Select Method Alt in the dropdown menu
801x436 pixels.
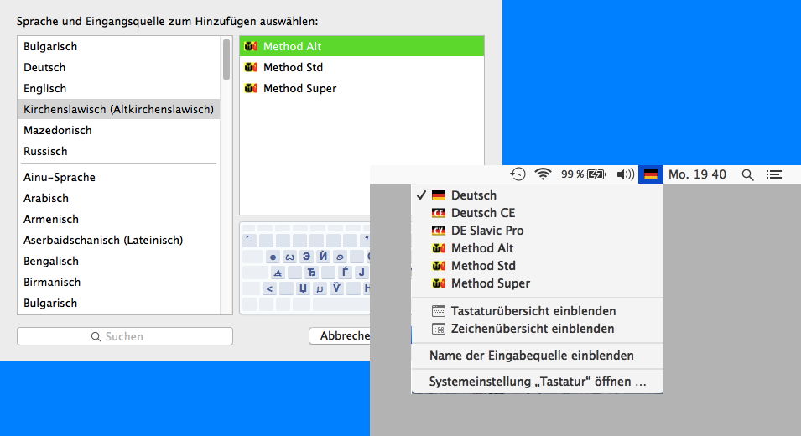481,248
